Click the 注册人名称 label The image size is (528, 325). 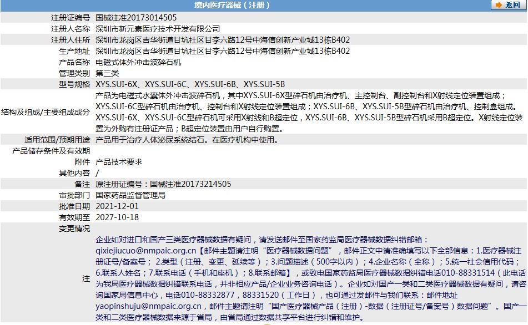(x=71, y=29)
